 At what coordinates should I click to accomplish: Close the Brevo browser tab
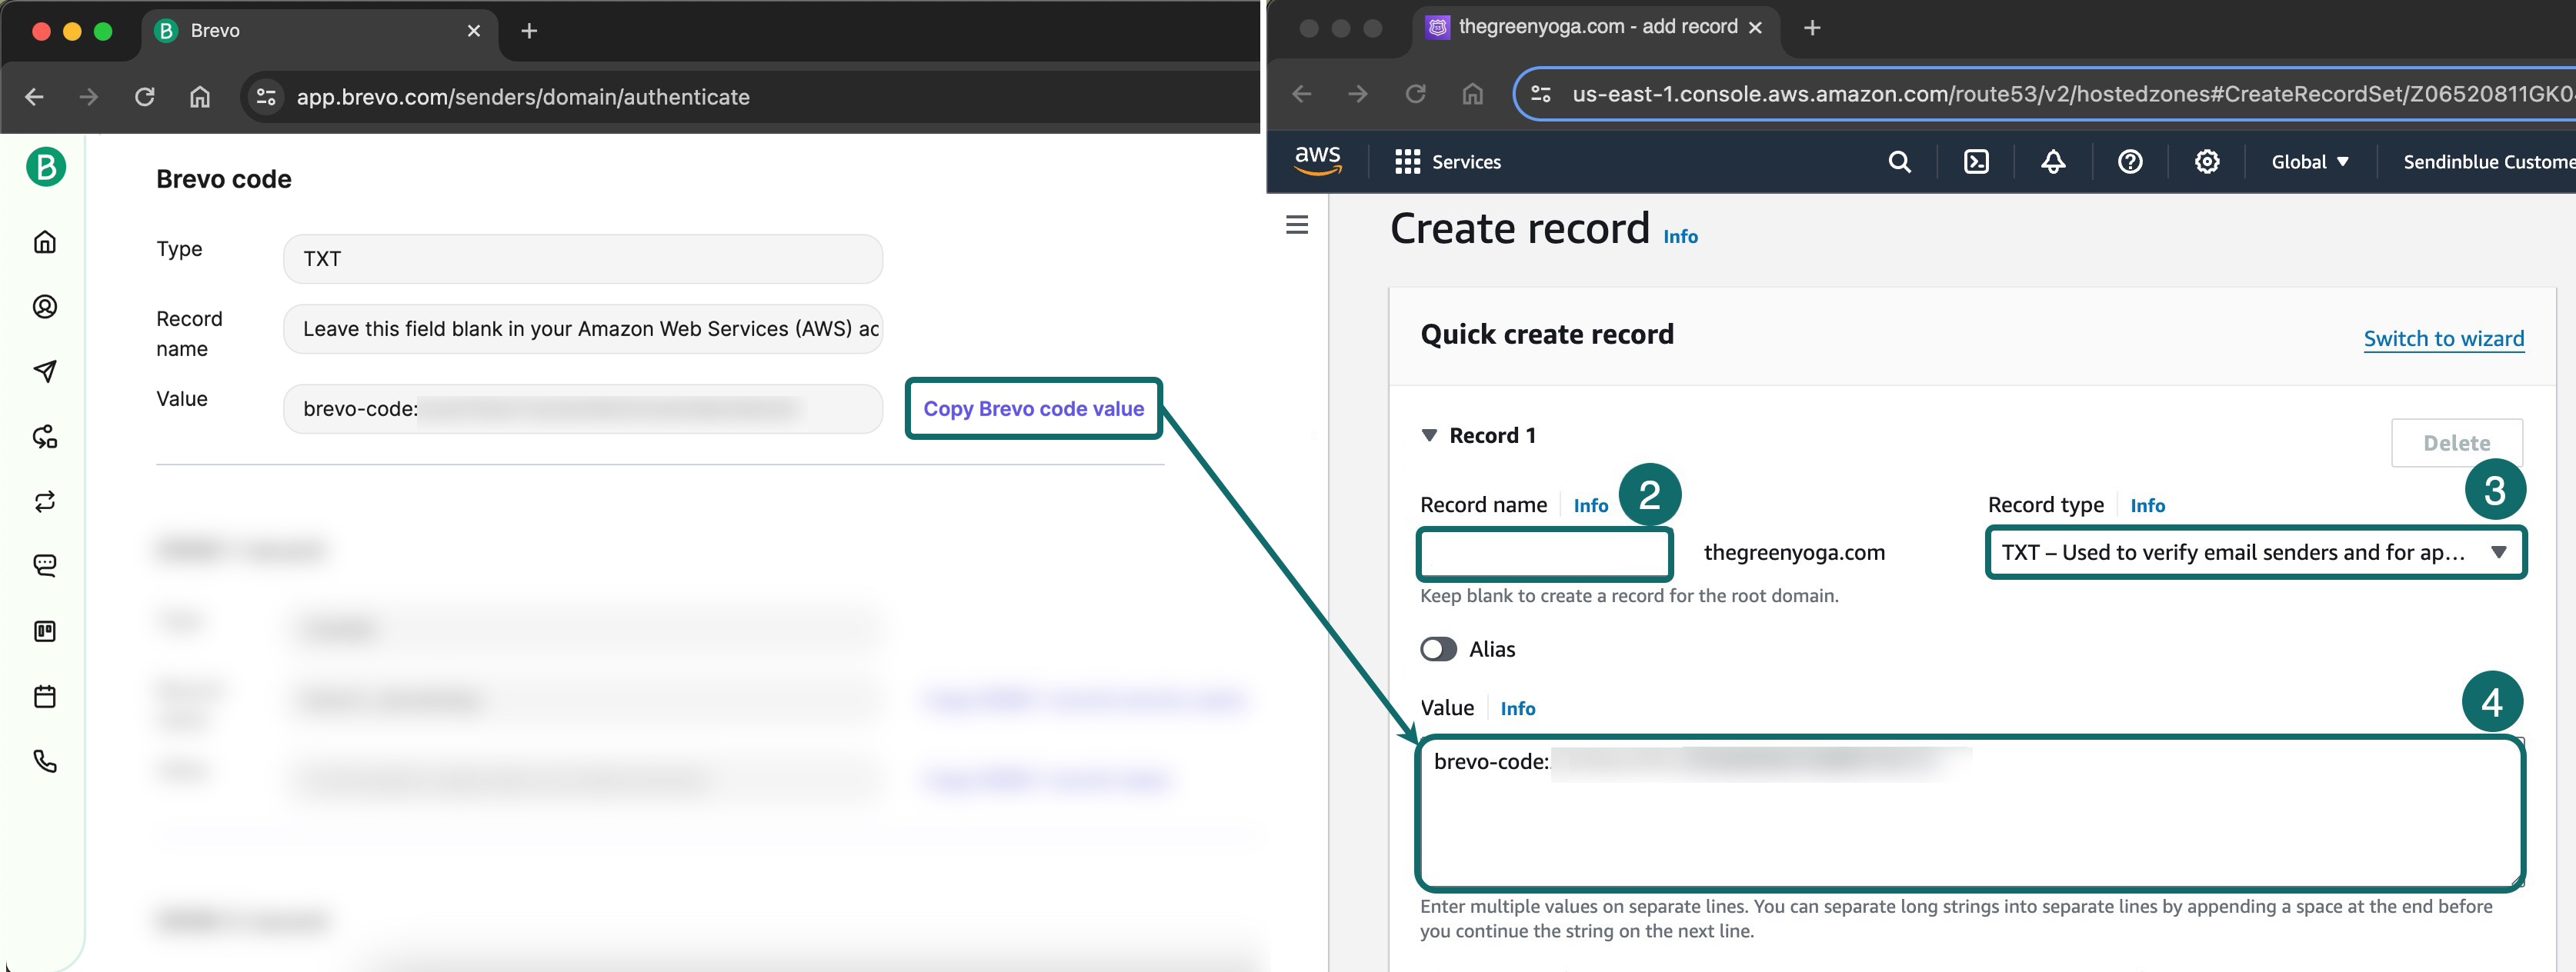pos(474,31)
